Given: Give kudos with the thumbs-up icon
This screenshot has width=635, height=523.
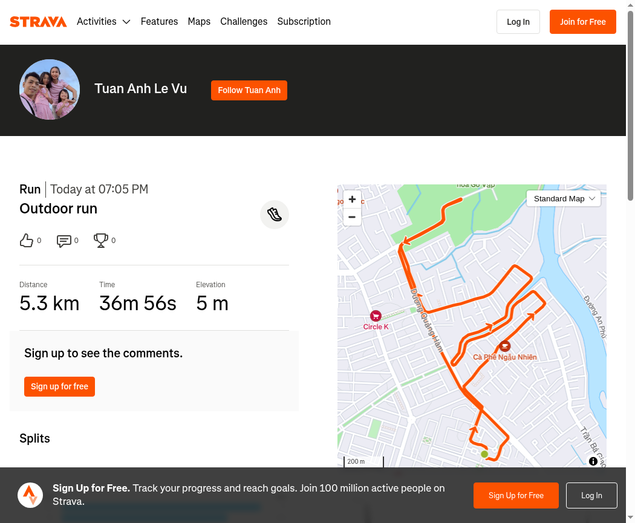Looking at the screenshot, I should [27, 241].
